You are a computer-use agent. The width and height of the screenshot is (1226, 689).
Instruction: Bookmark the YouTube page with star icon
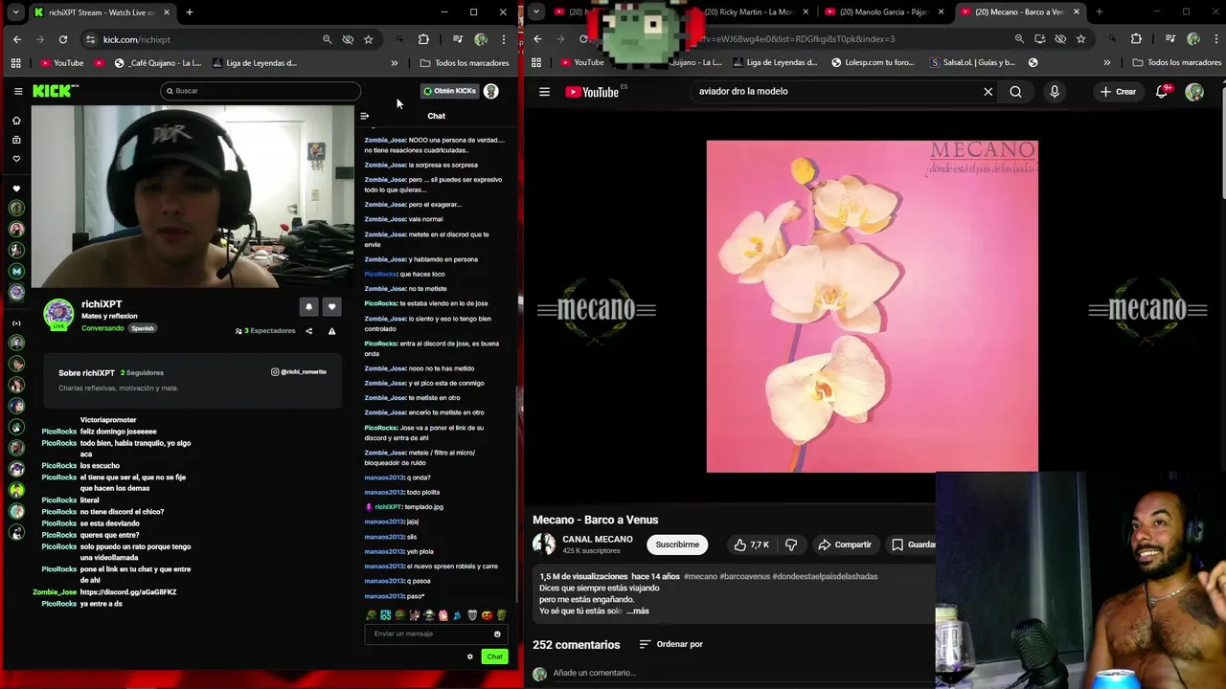tap(1080, 39)
